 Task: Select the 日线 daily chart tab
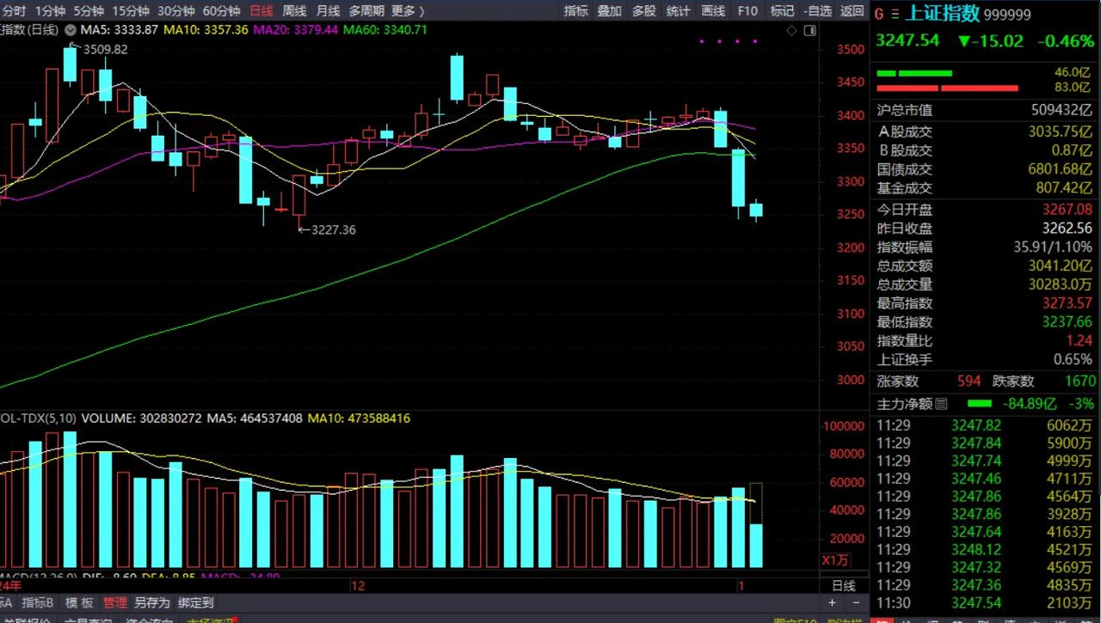click(x=261, y=11)
